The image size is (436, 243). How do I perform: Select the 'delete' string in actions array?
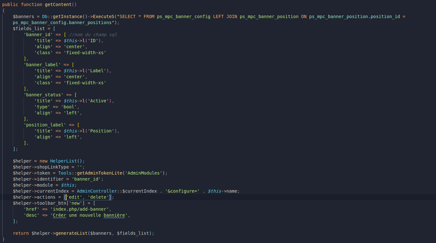coord(98,197)
